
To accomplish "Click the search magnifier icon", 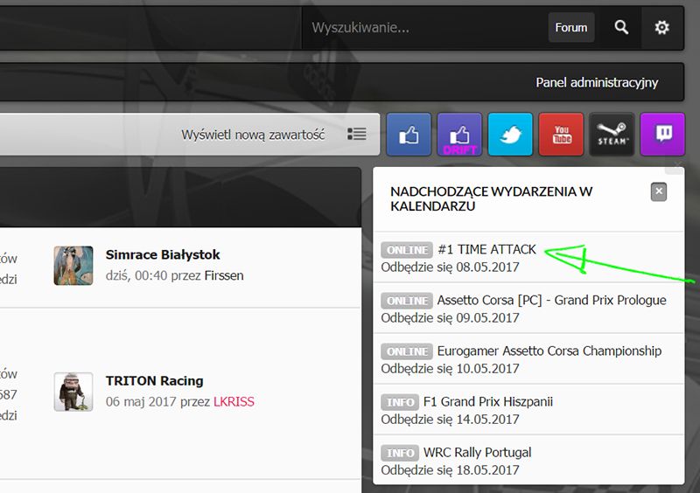I will 621,28.
